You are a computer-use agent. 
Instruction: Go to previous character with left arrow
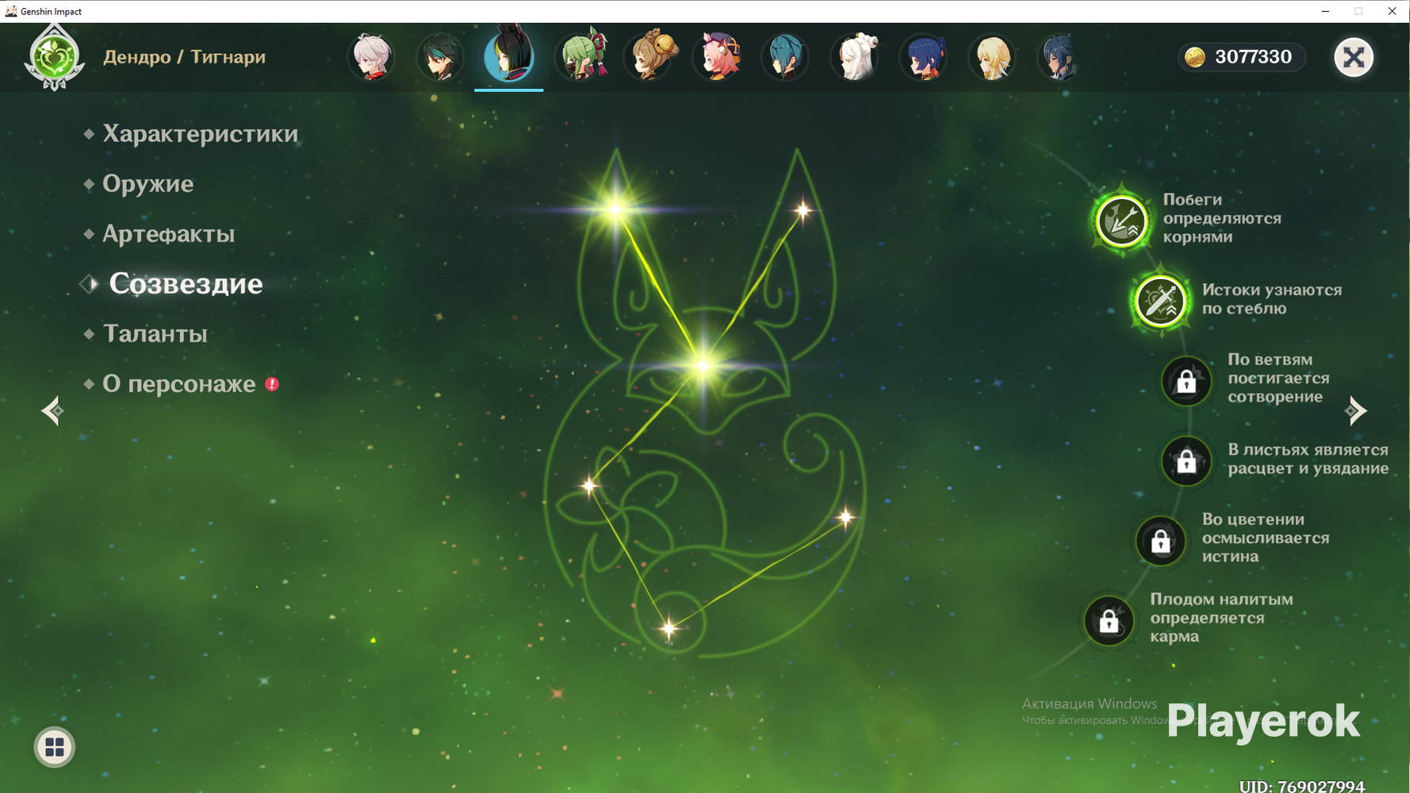[52, 411]
